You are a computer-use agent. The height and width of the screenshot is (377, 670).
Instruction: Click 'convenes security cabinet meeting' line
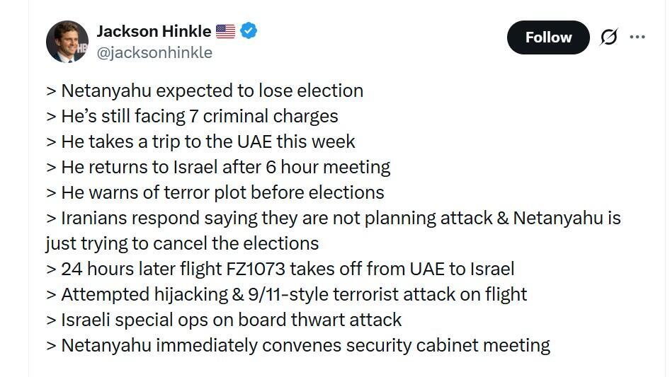(x=298, y=345)
